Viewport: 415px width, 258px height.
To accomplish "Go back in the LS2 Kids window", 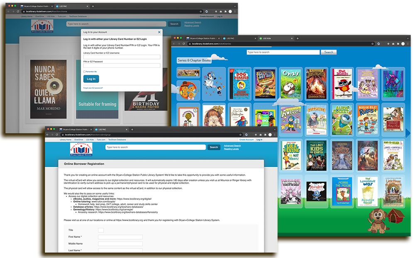I will pyautogui.click(x=174, y=44).
